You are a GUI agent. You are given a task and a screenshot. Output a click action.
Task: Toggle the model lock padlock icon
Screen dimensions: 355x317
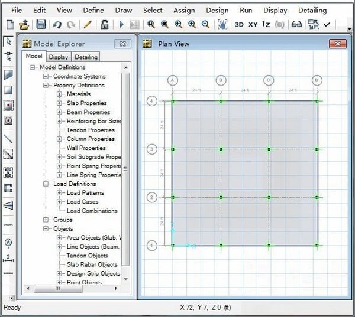(x=105, y=24)
